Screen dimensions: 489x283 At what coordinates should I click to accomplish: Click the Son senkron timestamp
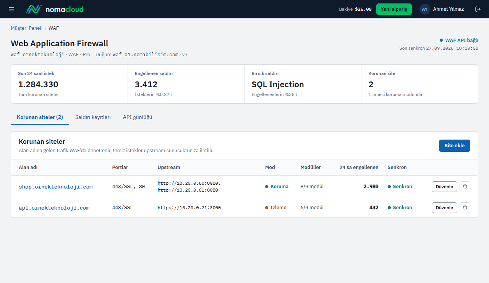439,48
